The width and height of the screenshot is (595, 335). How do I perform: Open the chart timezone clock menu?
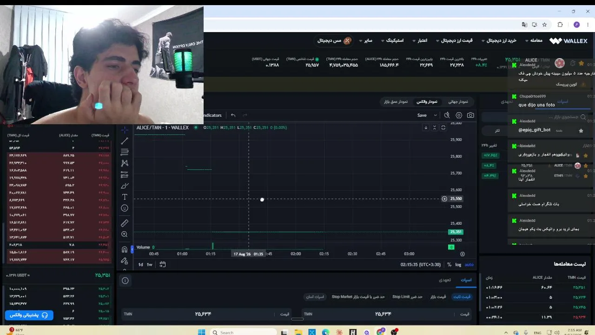(x=421, y=265)
